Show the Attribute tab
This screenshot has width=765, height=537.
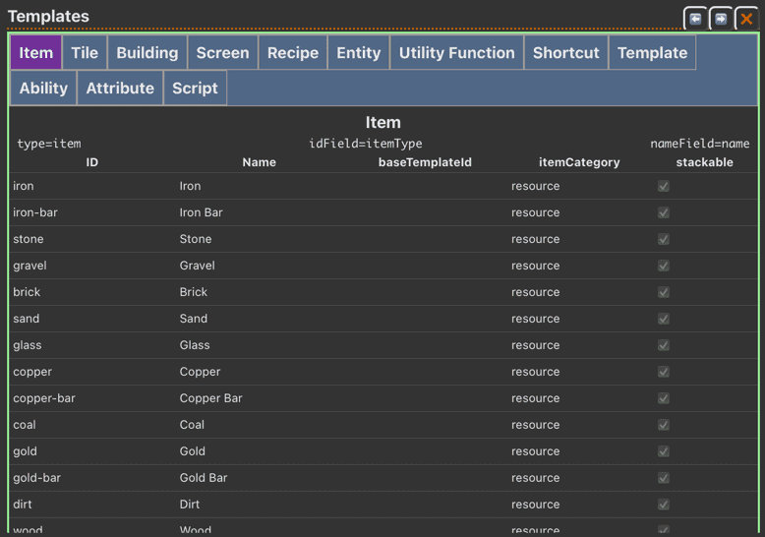tap(120, 88)
